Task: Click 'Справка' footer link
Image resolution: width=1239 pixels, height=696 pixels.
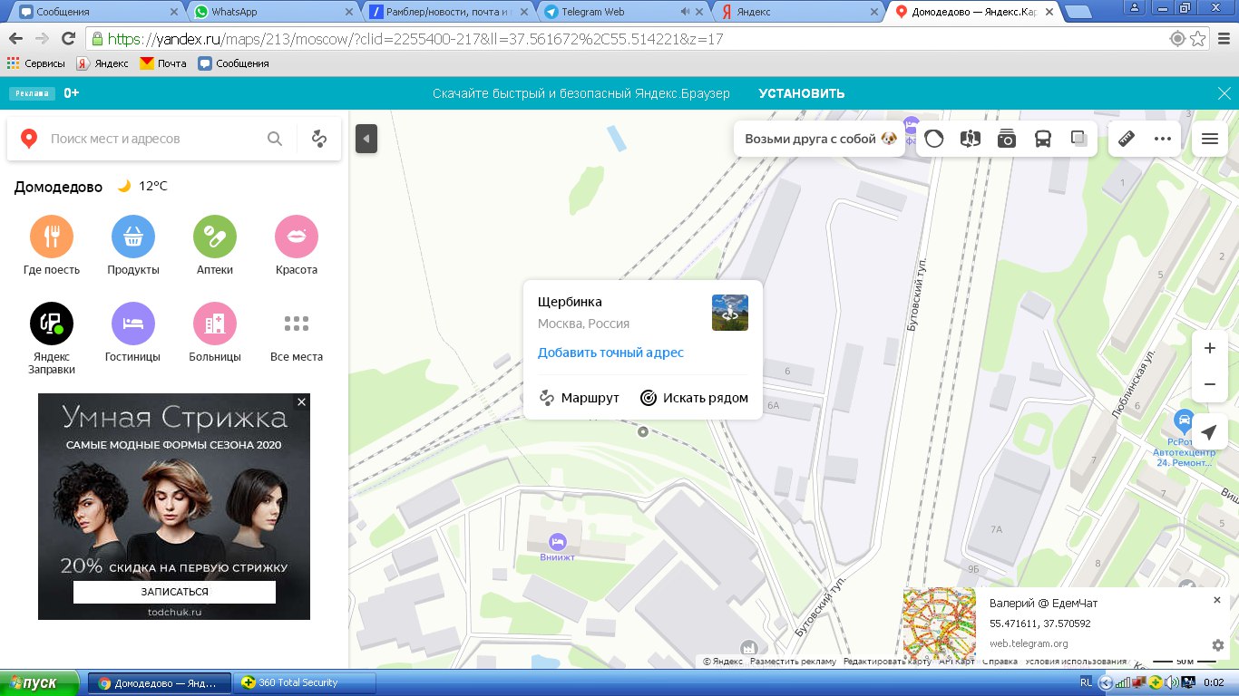Action: (1000, 662)
